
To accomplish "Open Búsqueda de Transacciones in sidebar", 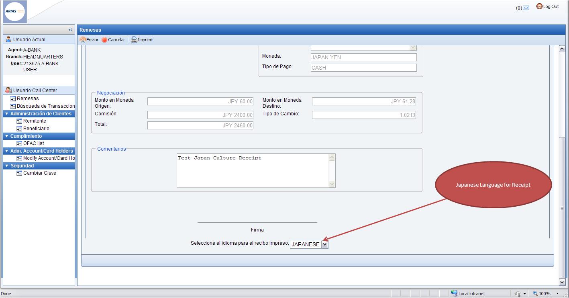I will pyautogui.click(x=46, y=106).
